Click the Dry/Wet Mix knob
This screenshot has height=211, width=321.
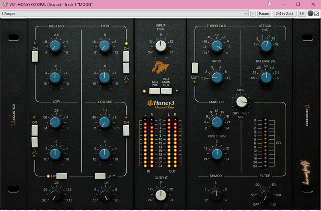click(x=241, y=102)
